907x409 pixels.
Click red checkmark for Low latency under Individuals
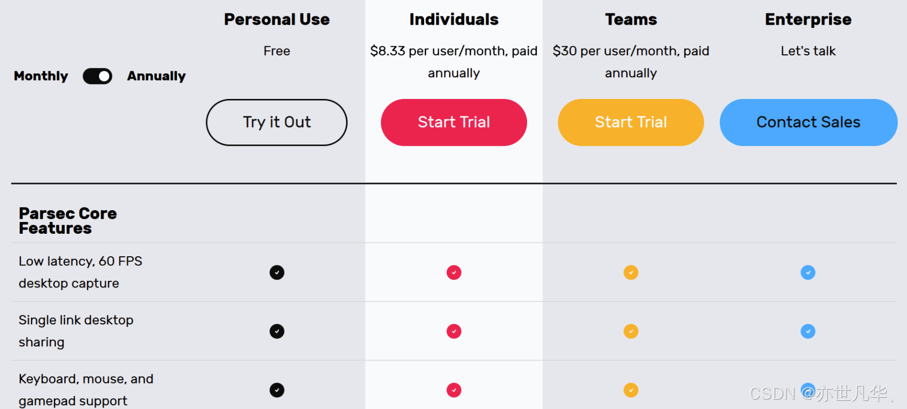click(x=454, y=273)
